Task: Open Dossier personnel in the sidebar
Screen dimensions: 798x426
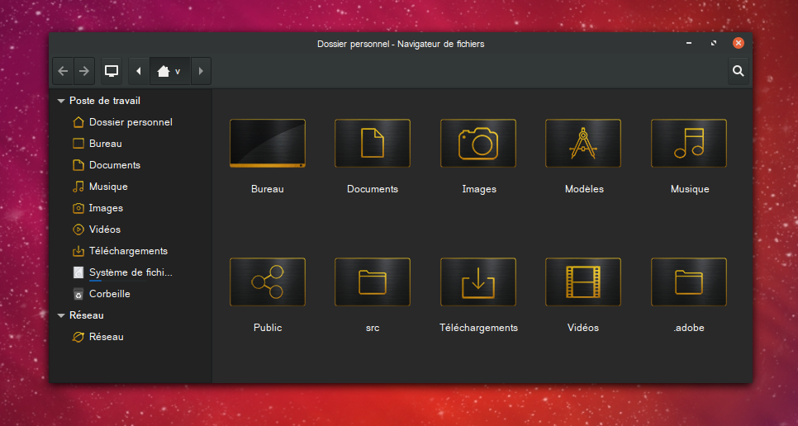Action: (x=131, y=122)
